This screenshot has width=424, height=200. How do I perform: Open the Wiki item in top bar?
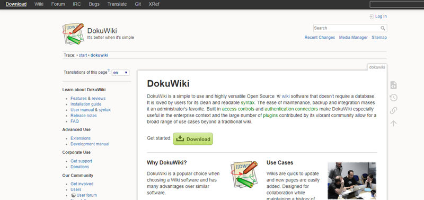(39, 4)
